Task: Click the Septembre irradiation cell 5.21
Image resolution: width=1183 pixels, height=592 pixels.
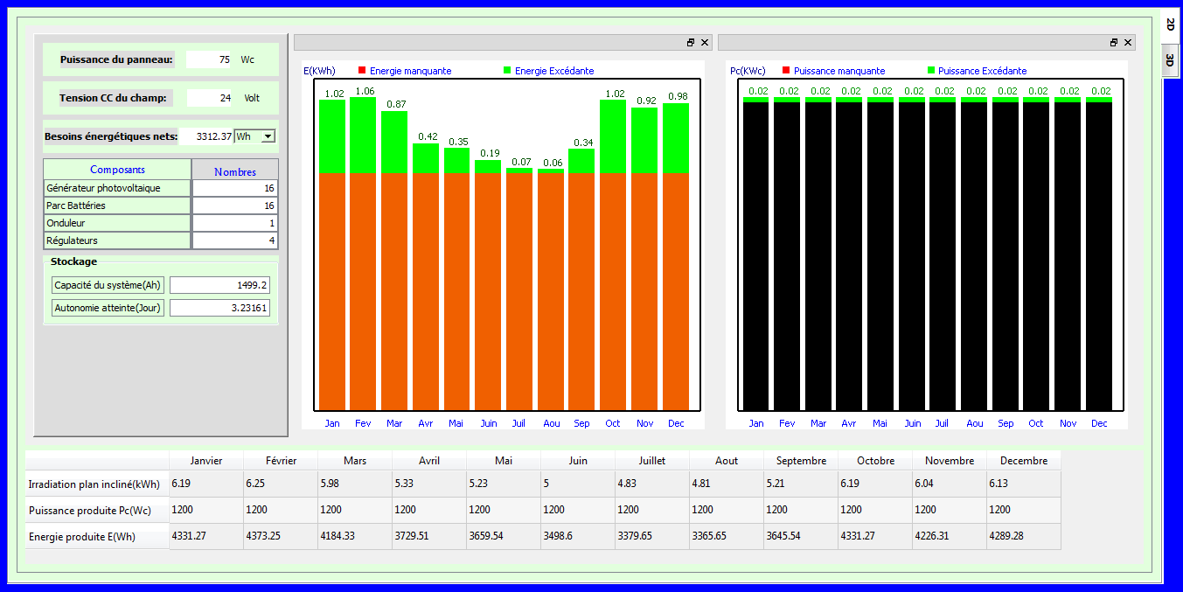Action: 801,484
